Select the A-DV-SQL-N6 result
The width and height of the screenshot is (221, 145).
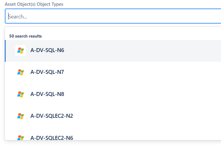113,51
